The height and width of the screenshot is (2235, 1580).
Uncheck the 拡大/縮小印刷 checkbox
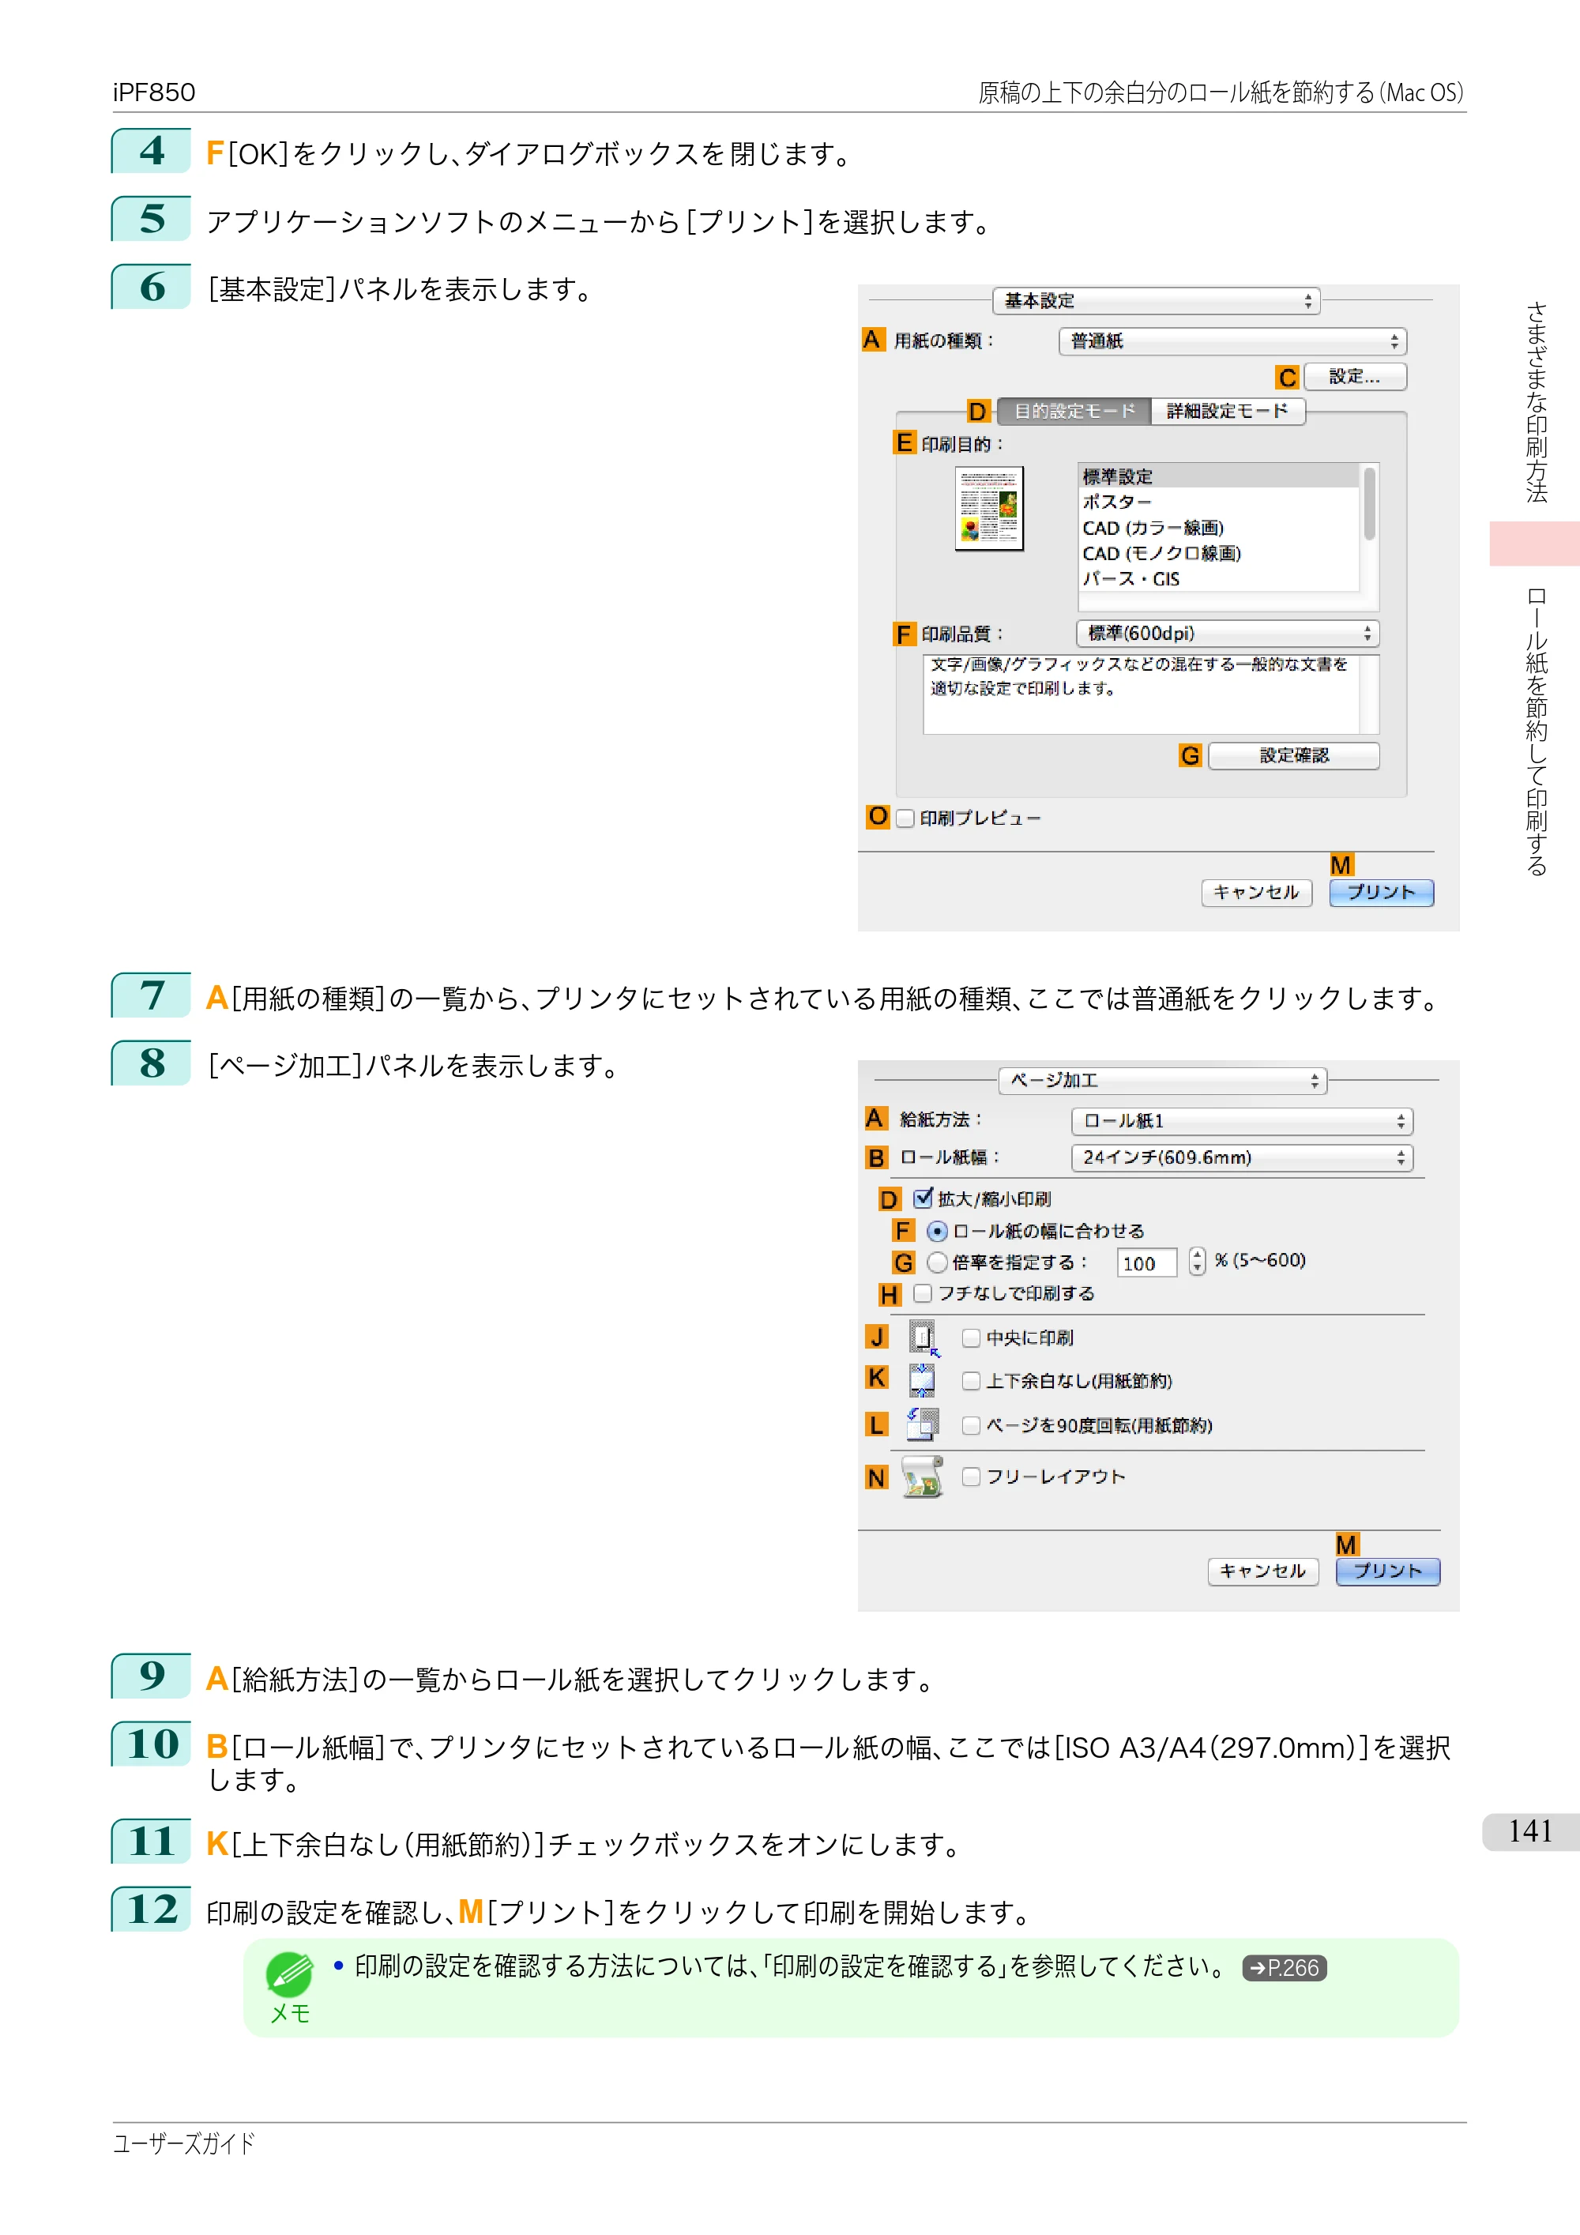click(x=923, y=1198)
